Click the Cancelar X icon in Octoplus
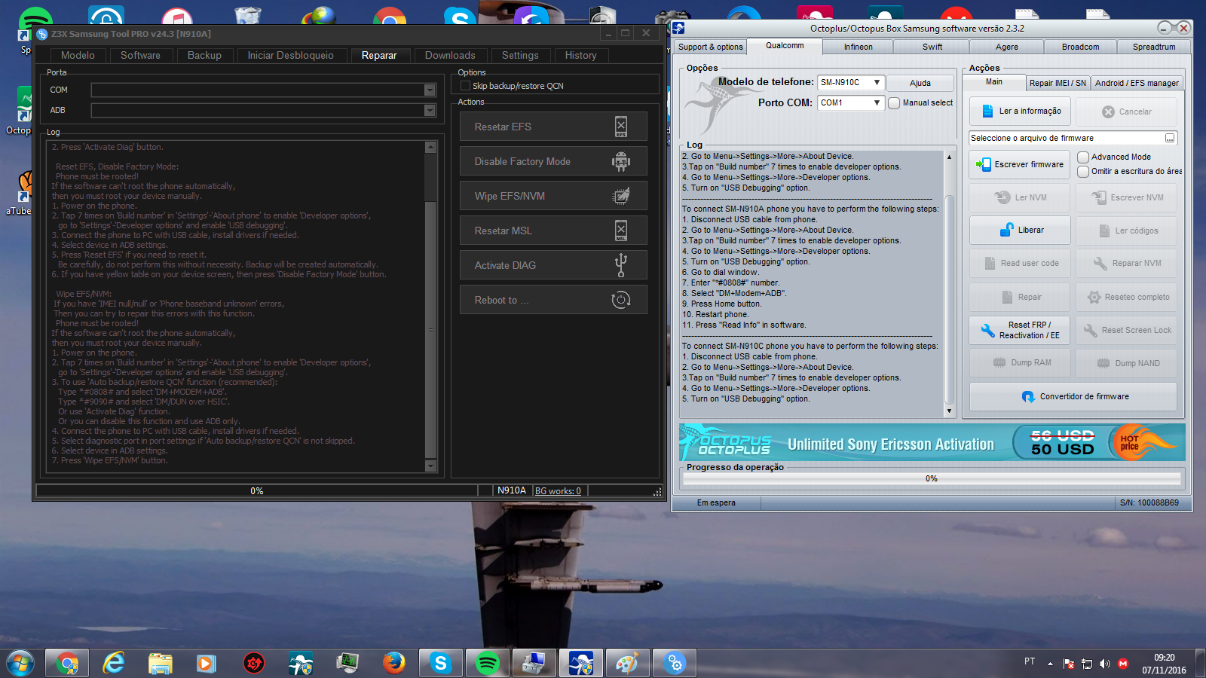 [x=1108, y=111]
